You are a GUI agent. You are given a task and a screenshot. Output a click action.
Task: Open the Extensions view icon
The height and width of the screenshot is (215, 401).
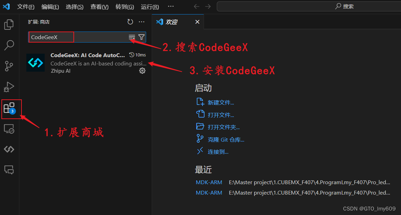tap(10, 108)
